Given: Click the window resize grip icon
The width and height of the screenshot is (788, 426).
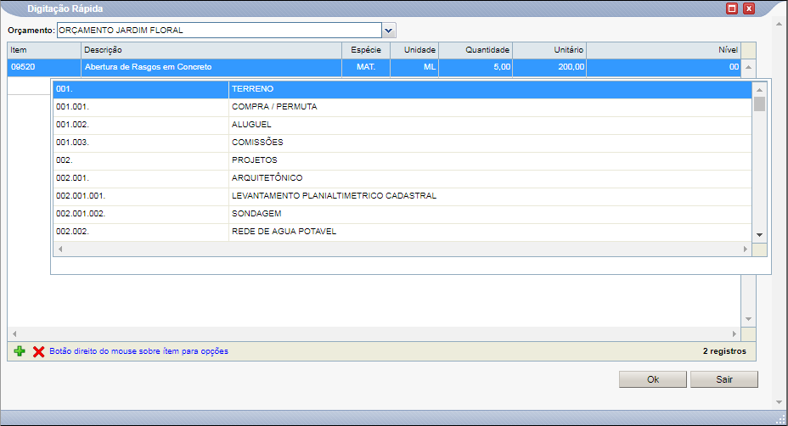Looking at the screenshot, I should 781,419.
